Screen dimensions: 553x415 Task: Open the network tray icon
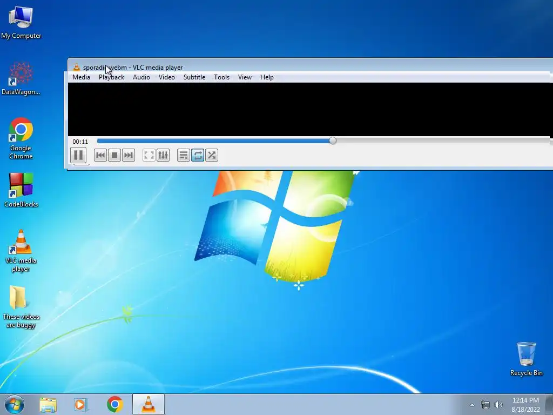click(x=485, y=405)
